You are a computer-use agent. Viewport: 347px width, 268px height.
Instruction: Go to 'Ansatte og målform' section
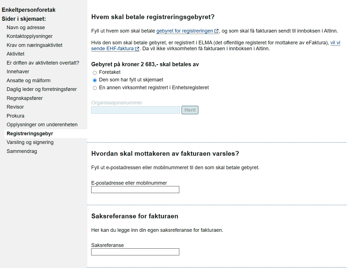[x=28, y=81]
